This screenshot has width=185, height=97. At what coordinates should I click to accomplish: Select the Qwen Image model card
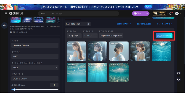(x=39, y=20)
